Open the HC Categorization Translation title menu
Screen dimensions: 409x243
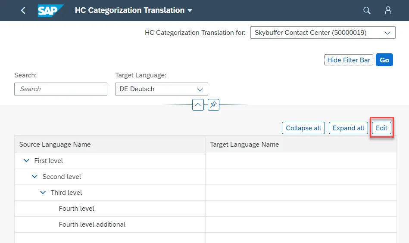coord(134,10)
